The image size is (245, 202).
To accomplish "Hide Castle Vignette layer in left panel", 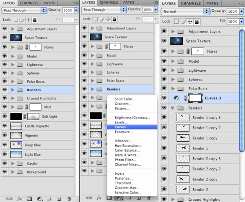I will point(4,125).
